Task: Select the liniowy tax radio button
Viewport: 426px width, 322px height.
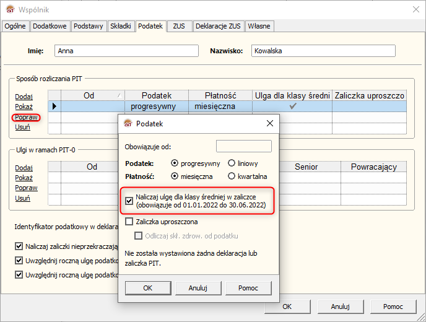Action: pos(232,163)
